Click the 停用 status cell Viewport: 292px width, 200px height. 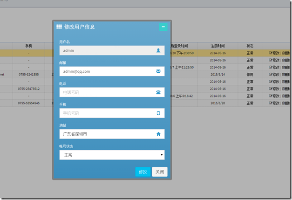pyautogui.click(x=250, y=75)
